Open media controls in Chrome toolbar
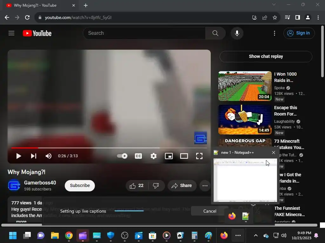 (287, 18)
